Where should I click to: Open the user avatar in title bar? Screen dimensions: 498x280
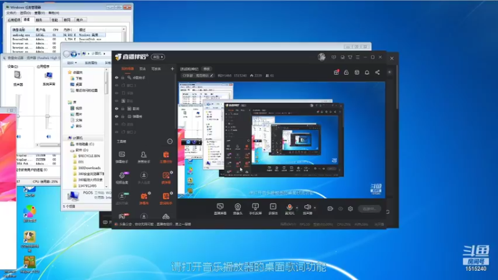click(x=321, y=57)
